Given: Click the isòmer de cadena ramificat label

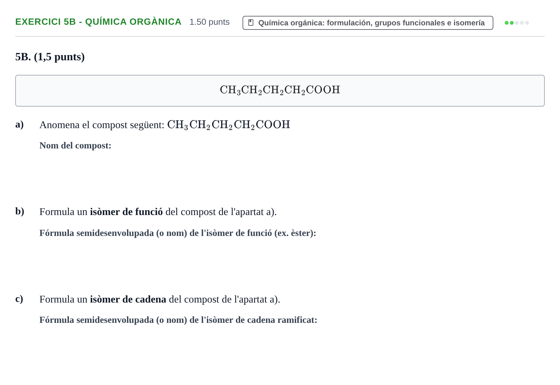Looking at the screenshot, I should 178,320.
